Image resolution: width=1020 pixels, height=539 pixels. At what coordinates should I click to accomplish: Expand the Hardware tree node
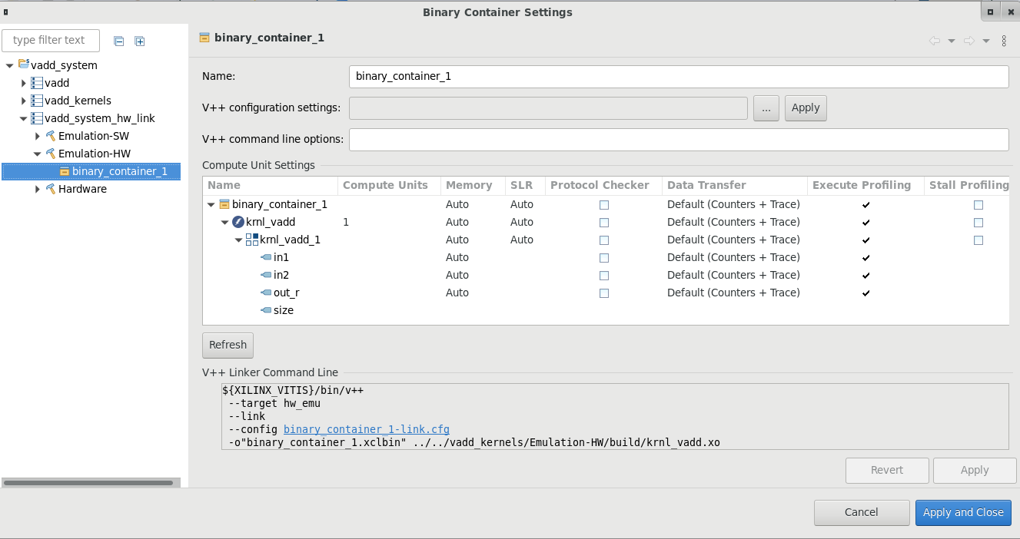point(38,189)
